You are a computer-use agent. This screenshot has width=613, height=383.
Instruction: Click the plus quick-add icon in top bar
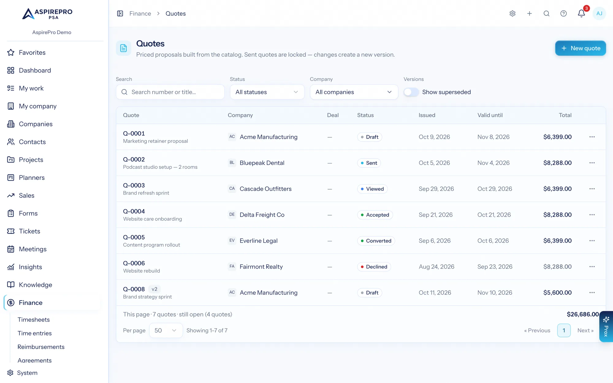[x=529, y=13]
